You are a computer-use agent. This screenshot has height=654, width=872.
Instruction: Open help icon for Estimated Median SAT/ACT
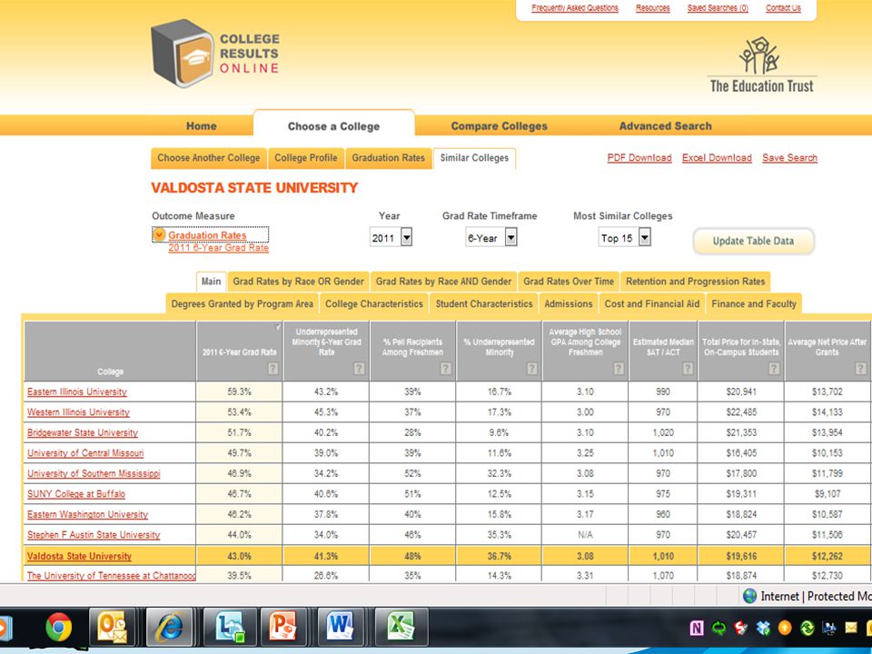click(688, 369)
